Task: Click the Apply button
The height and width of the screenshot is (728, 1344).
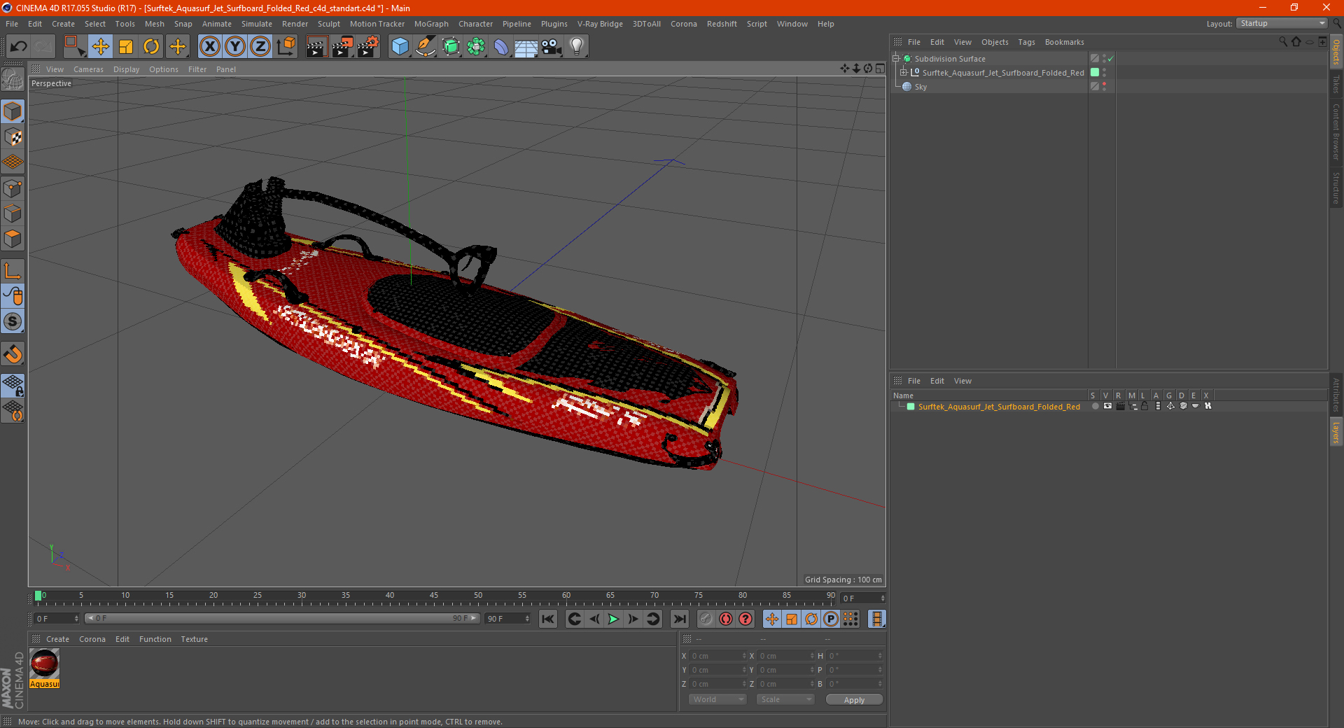Action: coord(854,700)
